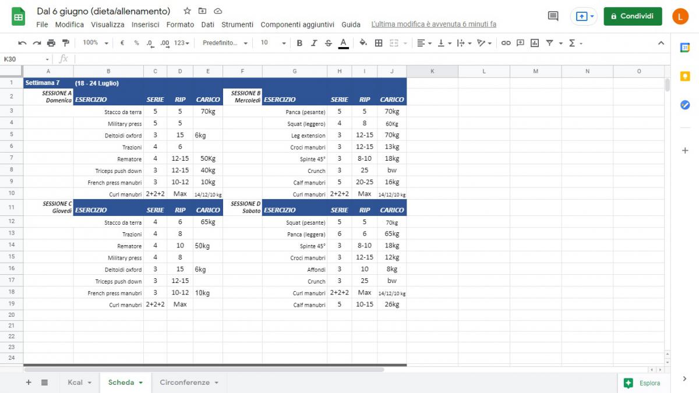Open the zoom 100% dropdown
The image size is (699, 393).
pyautogui.click(x=96, y=43)
